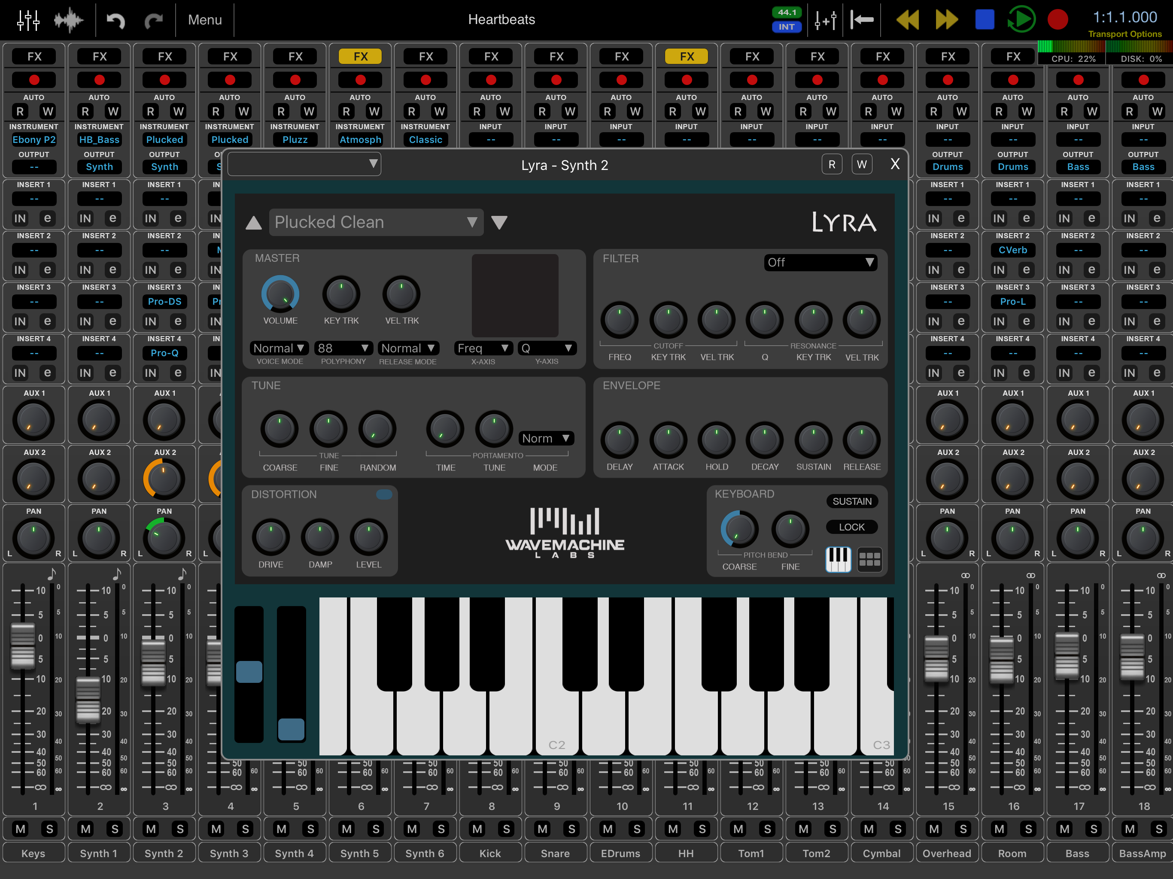The image size is (1173, 879).
Task: Open the empty plugin preset dropdown in title bar
Action: (304, 164)
